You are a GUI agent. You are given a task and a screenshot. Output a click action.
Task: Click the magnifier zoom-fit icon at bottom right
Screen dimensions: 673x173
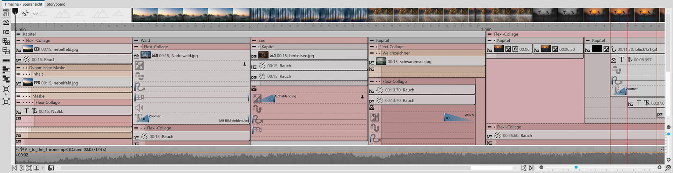pos(668,168)
